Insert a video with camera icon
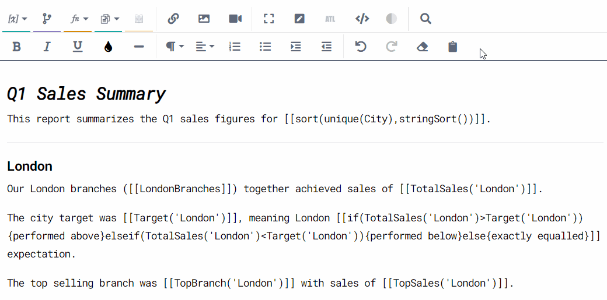Screen dimensions: 607x300 point(235,19)
